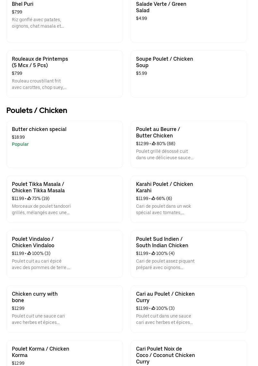258x366 pixels.
Task: Open the Bhel Puri menu item
Action: pos(22,4)
